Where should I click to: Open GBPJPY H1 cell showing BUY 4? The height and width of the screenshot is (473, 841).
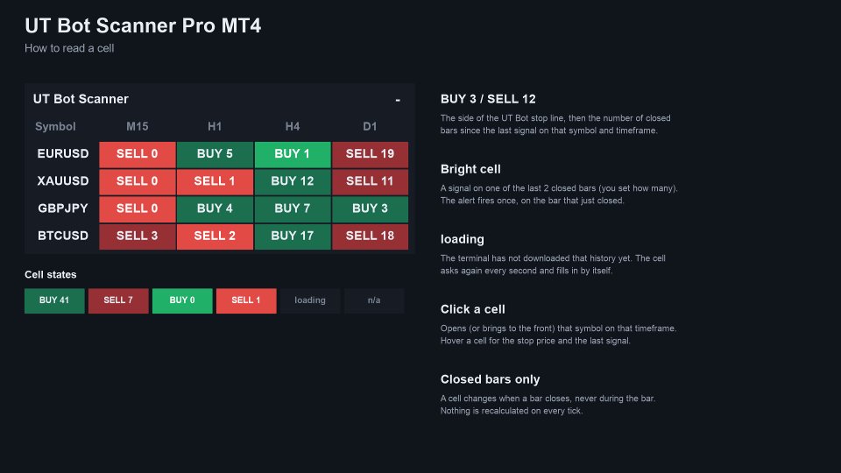tap(215, 208)
